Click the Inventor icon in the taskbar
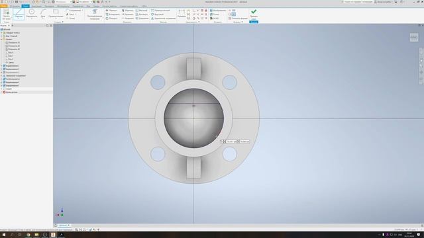 click(53, 235)
